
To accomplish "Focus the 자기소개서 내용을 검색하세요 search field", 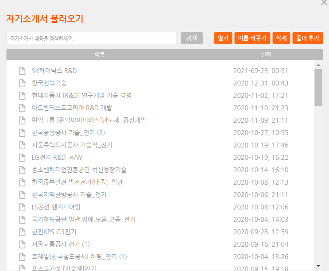I will (92, 38).
